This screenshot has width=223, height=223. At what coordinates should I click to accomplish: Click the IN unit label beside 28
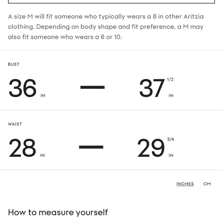point(42,155)
